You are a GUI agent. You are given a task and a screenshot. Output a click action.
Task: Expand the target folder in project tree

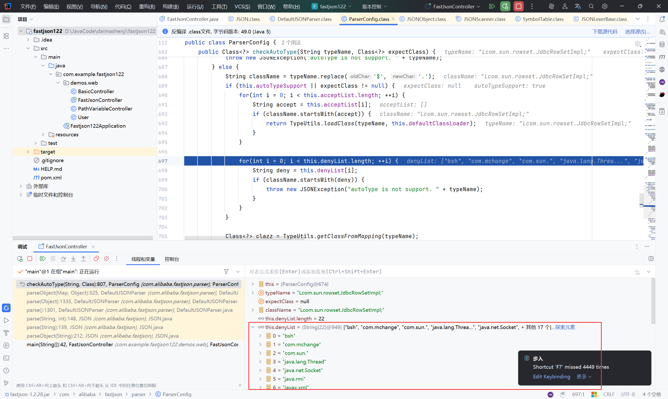pos(28,152)
